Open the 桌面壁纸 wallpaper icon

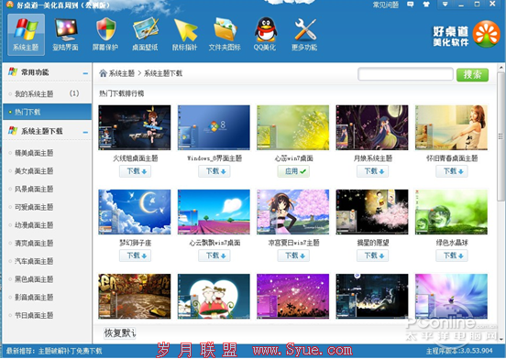pyautogui.click(x=145, y=35)
